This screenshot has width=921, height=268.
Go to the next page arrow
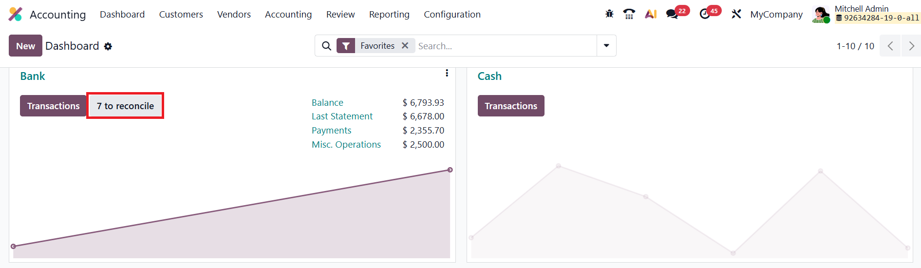(x=911, y=46)
